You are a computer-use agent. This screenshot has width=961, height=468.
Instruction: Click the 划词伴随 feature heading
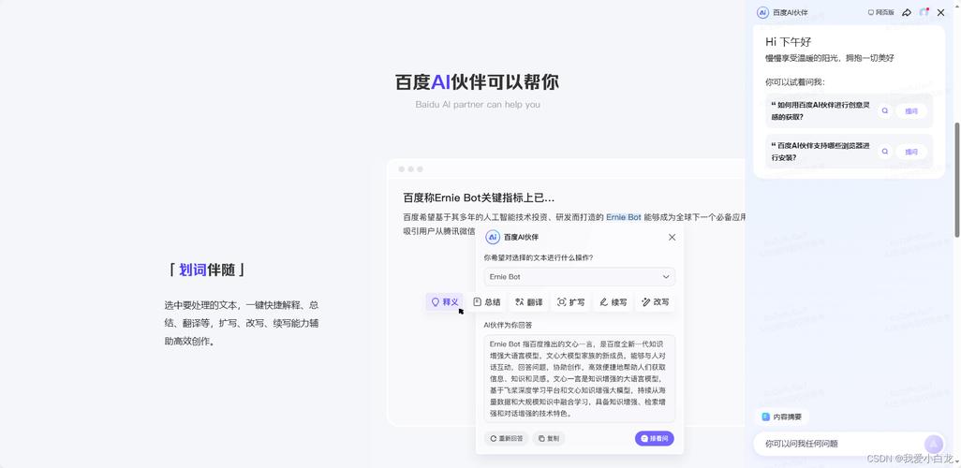point(207,270)
